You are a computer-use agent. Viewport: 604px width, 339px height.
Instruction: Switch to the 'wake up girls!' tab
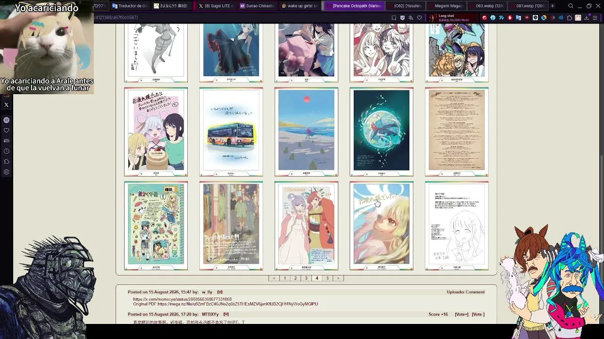coord(299,6)
